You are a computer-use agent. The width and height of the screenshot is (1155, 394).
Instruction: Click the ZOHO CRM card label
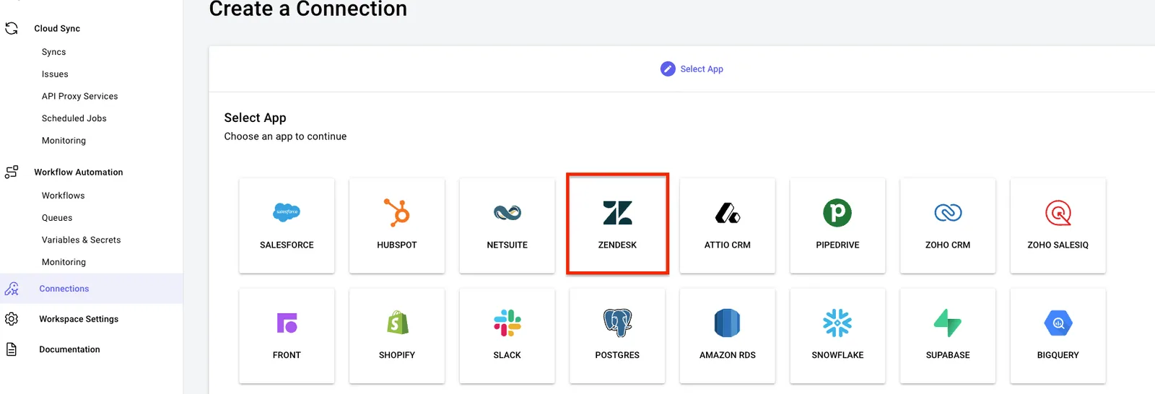948,245
